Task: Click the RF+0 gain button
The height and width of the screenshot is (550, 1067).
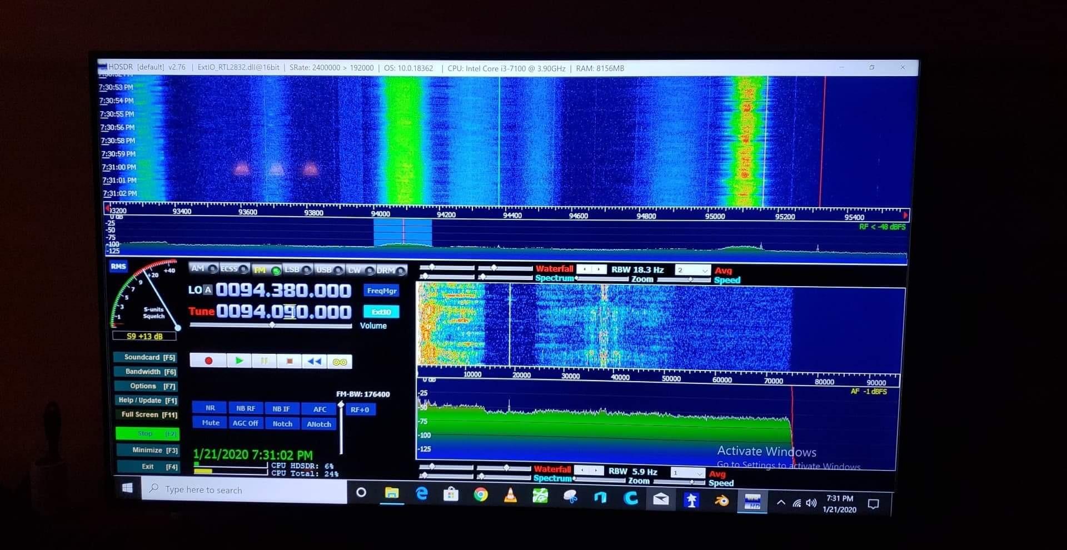Action: tap(360, 410)
